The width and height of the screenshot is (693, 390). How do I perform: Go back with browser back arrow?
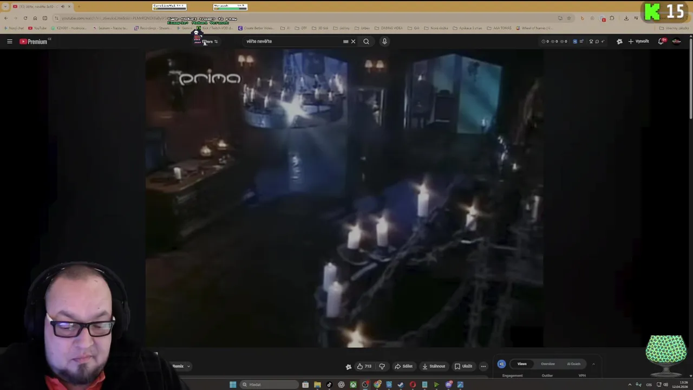click(x=6, y=18)
